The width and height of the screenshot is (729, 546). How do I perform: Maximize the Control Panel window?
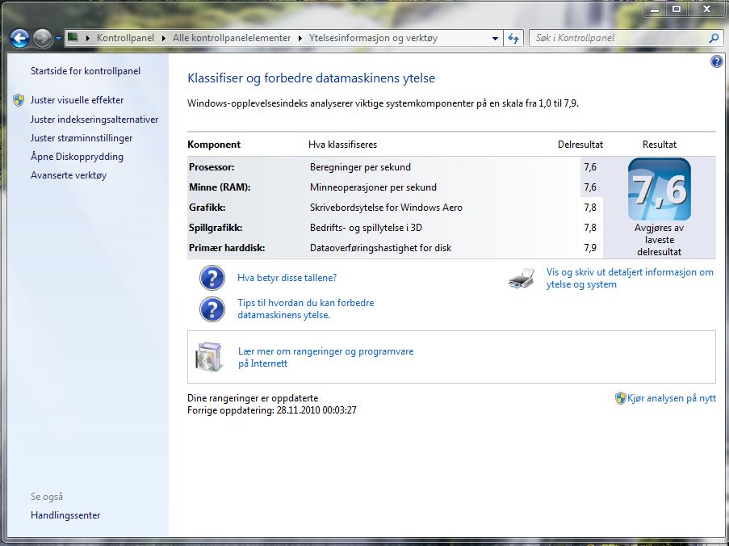click(x=677, y=10)
